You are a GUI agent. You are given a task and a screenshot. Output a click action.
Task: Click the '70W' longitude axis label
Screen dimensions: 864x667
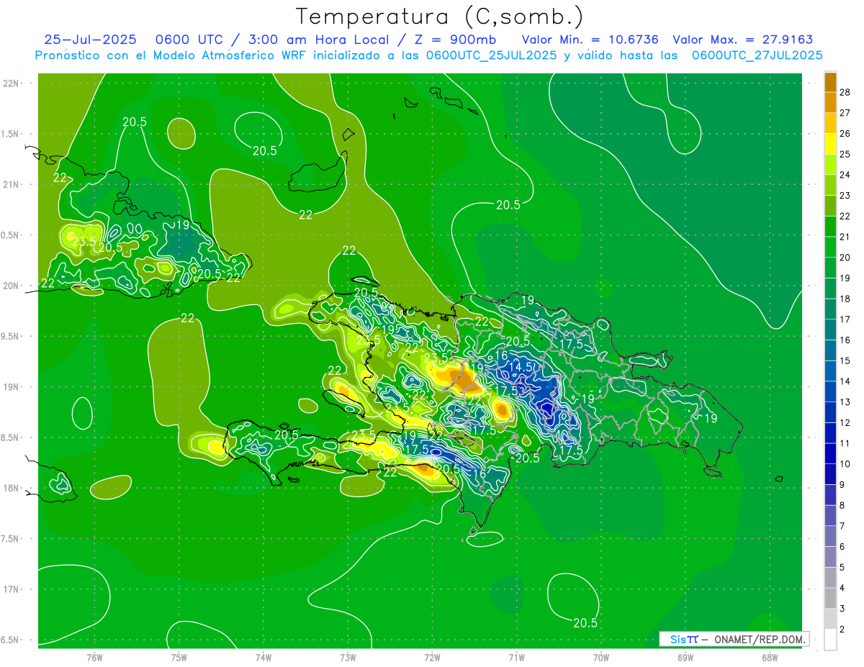tap(600, 657)
